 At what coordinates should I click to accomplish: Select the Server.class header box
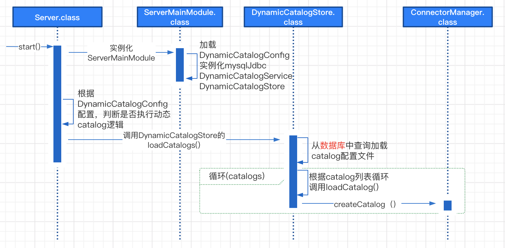pyautogui.click(x=57, y=18)
